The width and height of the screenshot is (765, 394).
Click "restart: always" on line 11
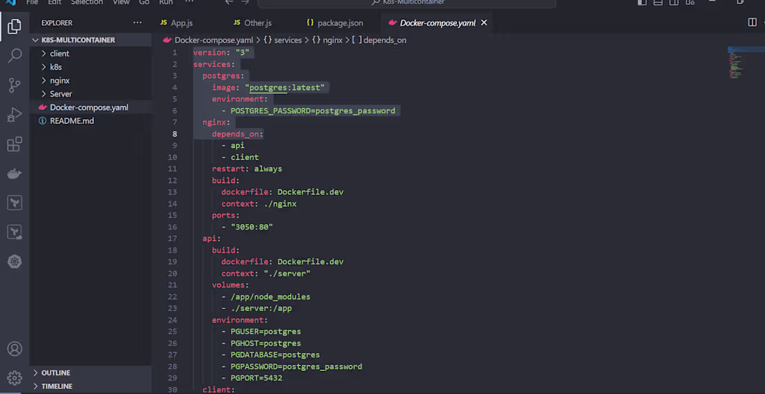pyautogui.click(x=247, y=169)
